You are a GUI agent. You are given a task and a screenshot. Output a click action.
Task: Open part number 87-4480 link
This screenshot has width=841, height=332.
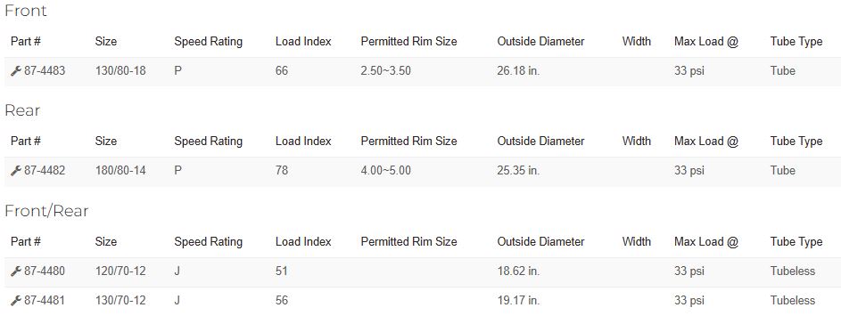(x=45, y=271)
